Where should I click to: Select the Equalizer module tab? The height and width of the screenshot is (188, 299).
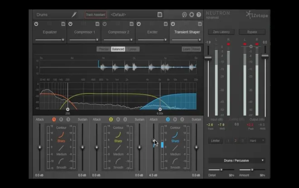click(x=50, y=32)
